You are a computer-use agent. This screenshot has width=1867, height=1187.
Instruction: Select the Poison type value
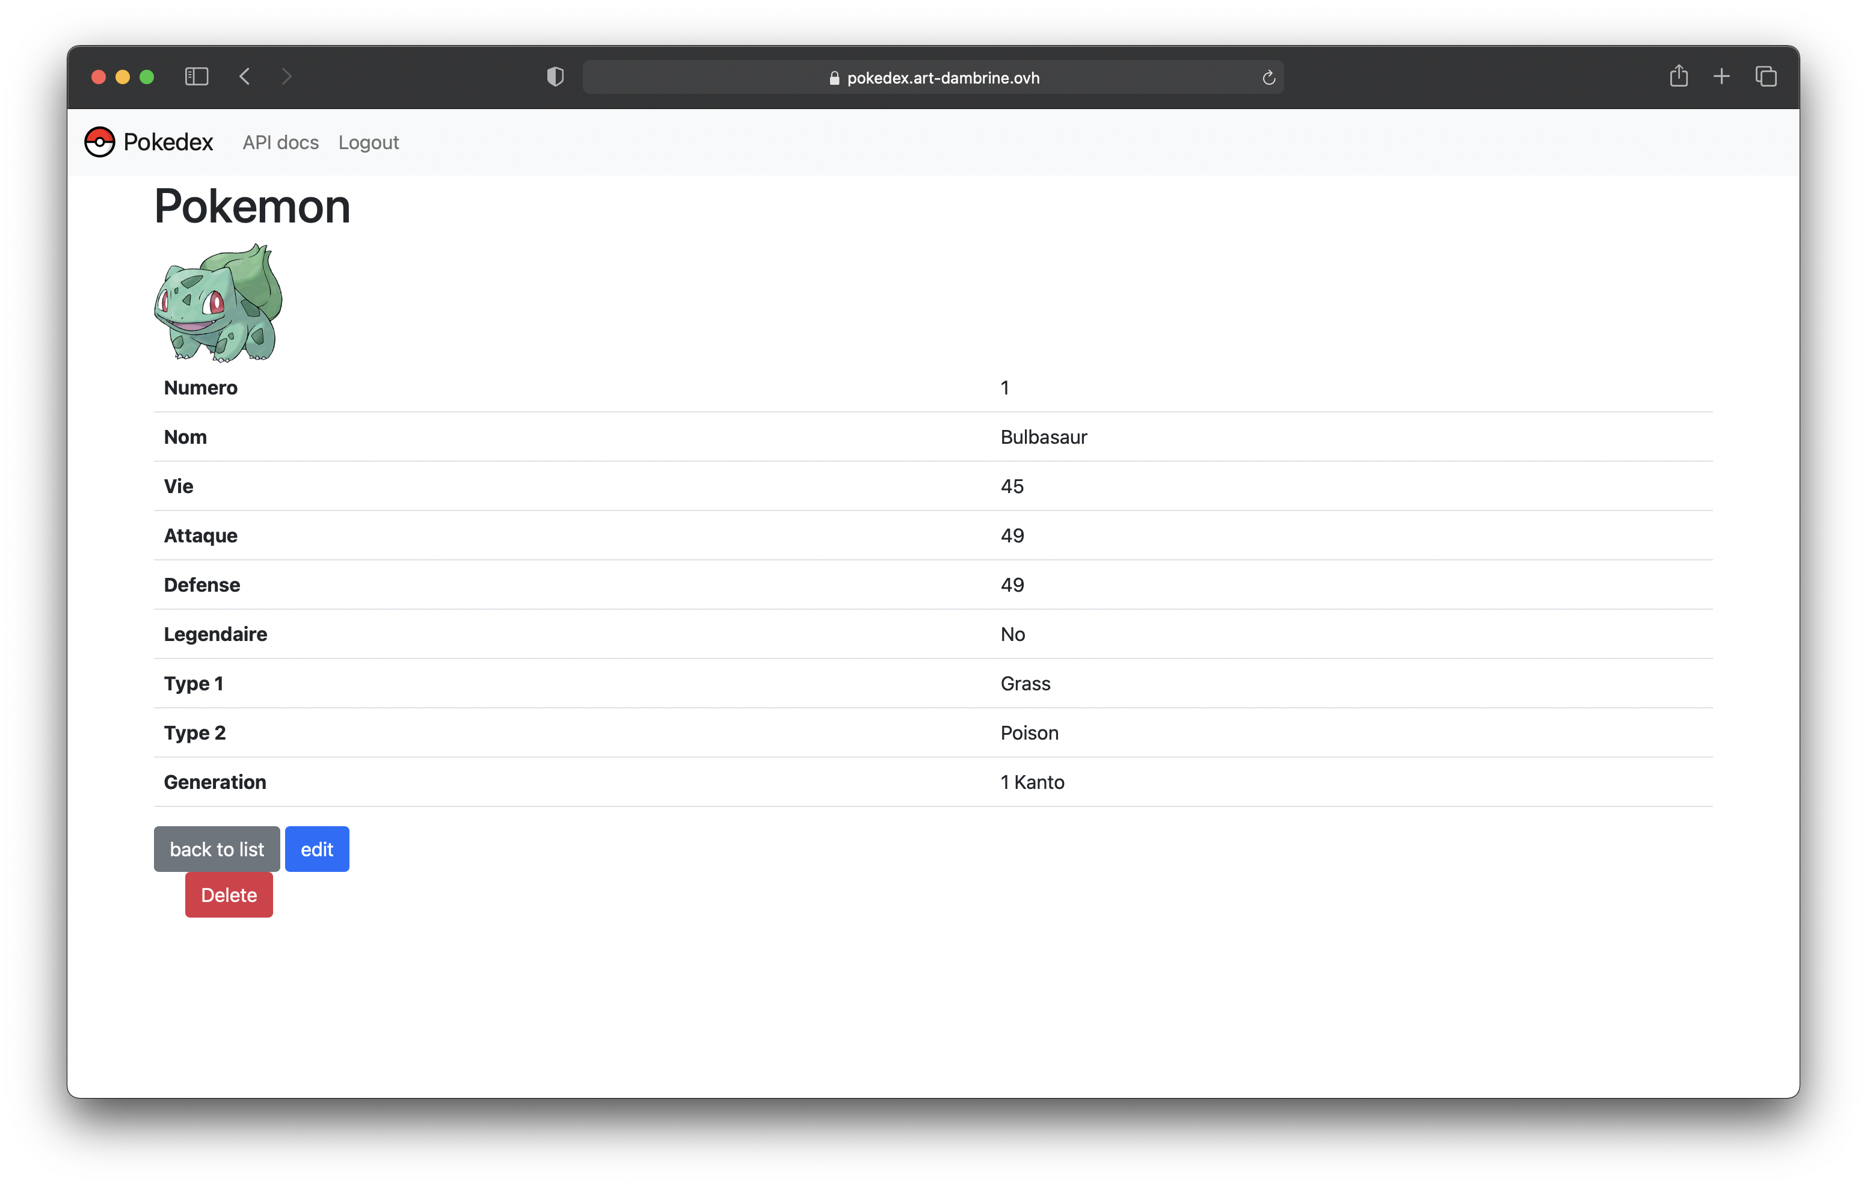[1029, 732]
